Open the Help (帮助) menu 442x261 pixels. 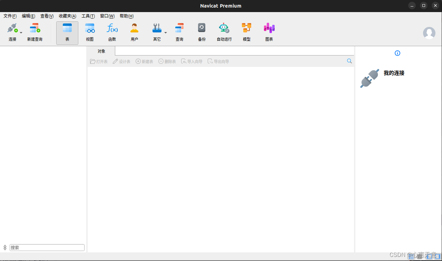[x=127, y=16]
